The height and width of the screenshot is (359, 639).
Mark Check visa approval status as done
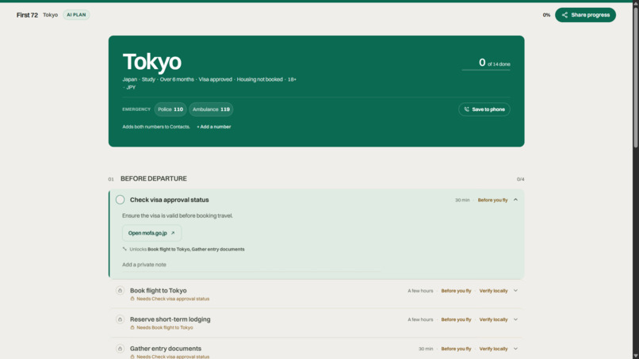tap(120, 200)
